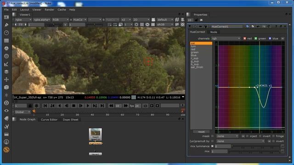Open the Cache menu
The height and width of the screenshot is (165, 294).
point(62,10)
